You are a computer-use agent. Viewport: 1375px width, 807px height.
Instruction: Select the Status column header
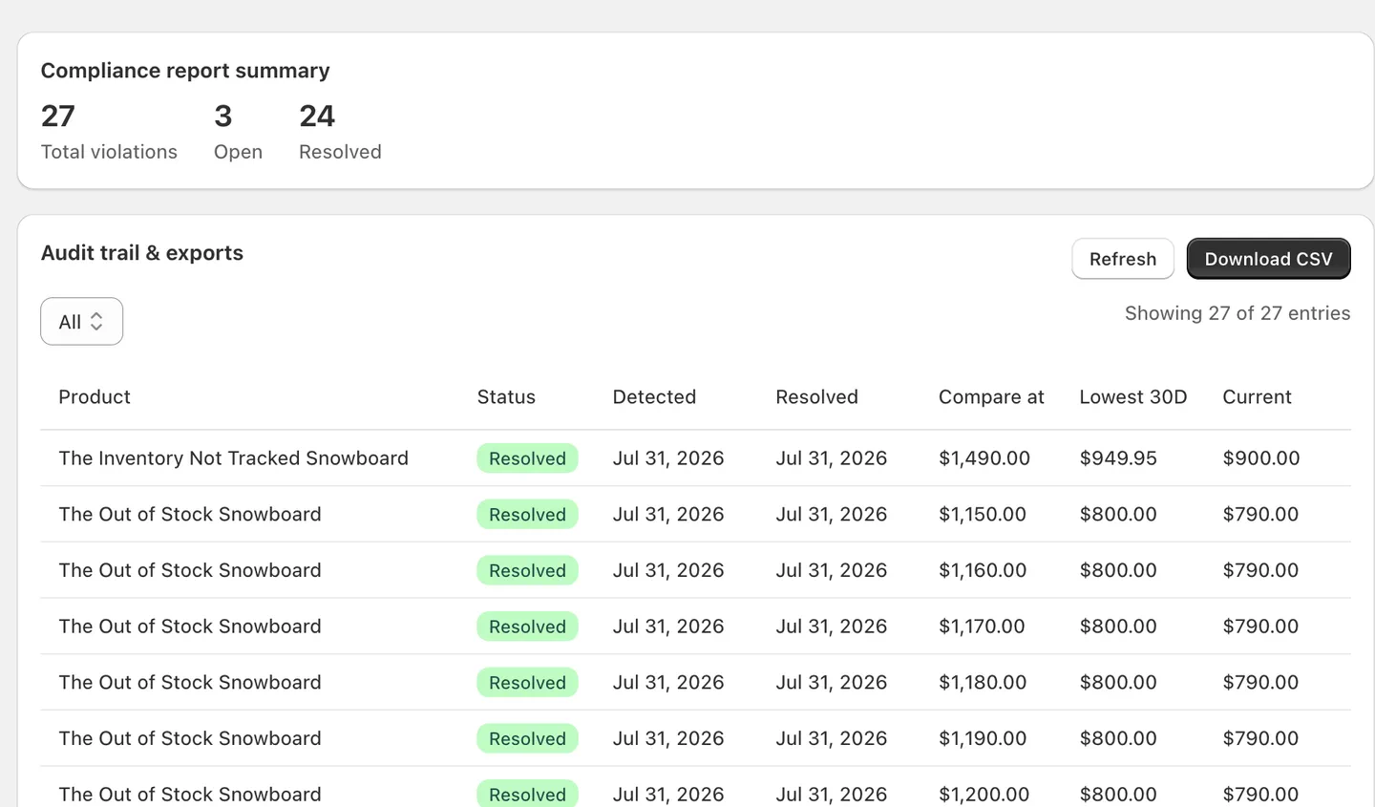(506, 397)
